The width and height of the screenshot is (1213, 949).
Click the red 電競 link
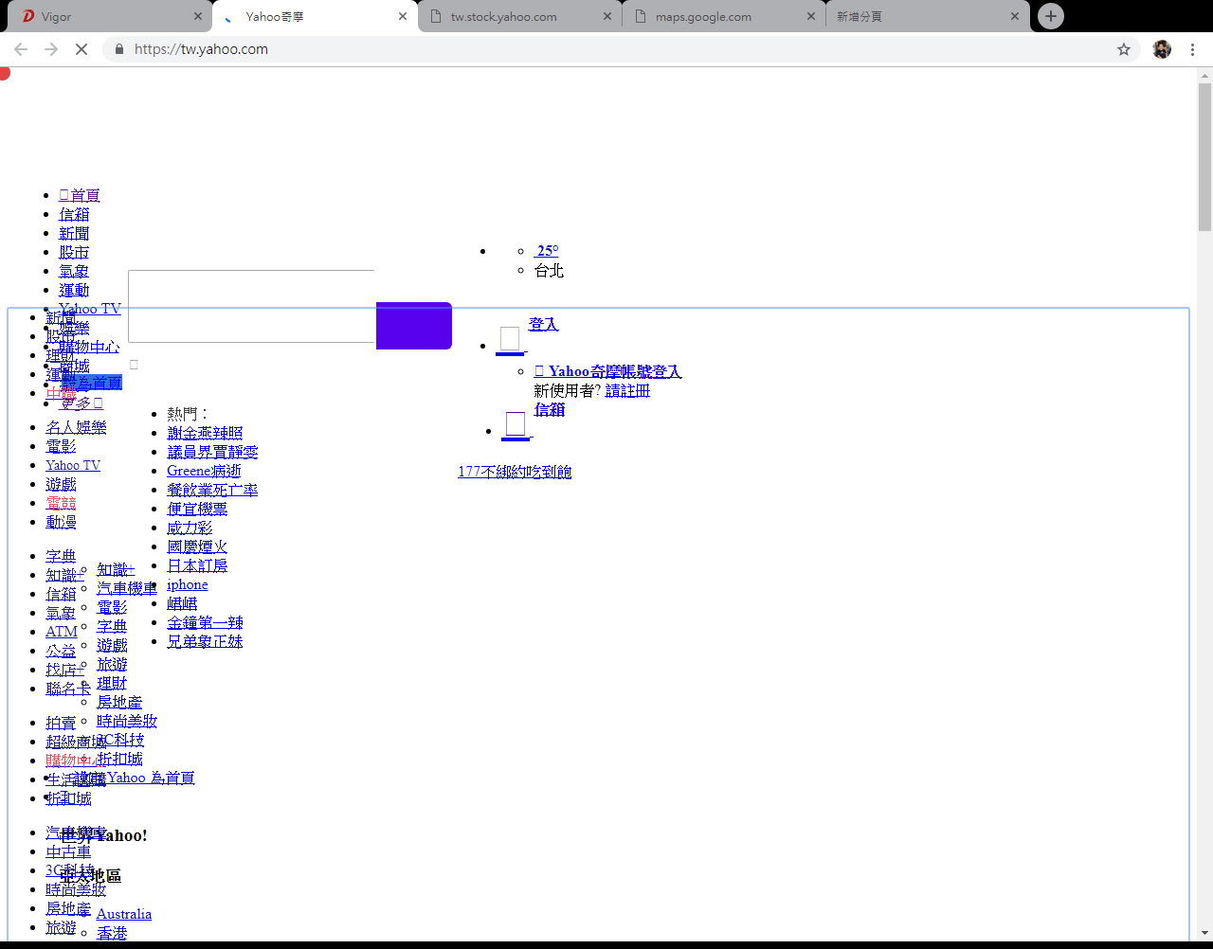pos(61,503)
